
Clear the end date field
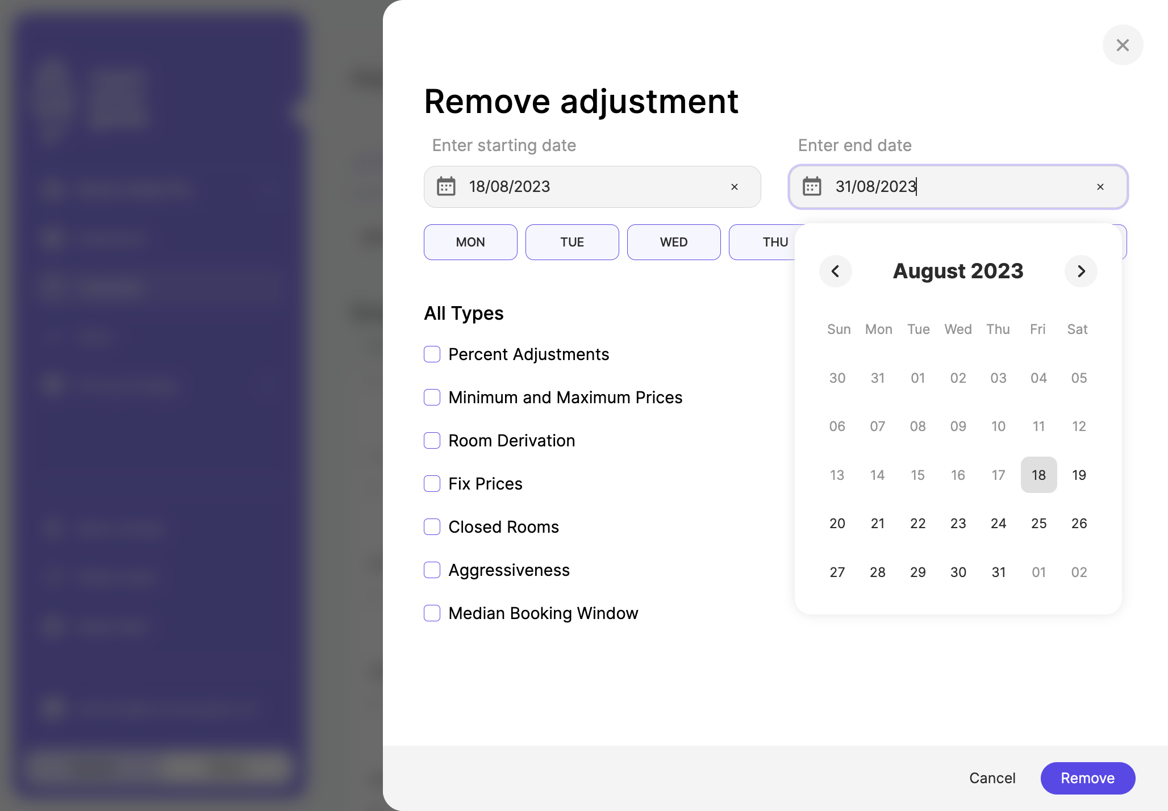click(x=1100, y=187)
